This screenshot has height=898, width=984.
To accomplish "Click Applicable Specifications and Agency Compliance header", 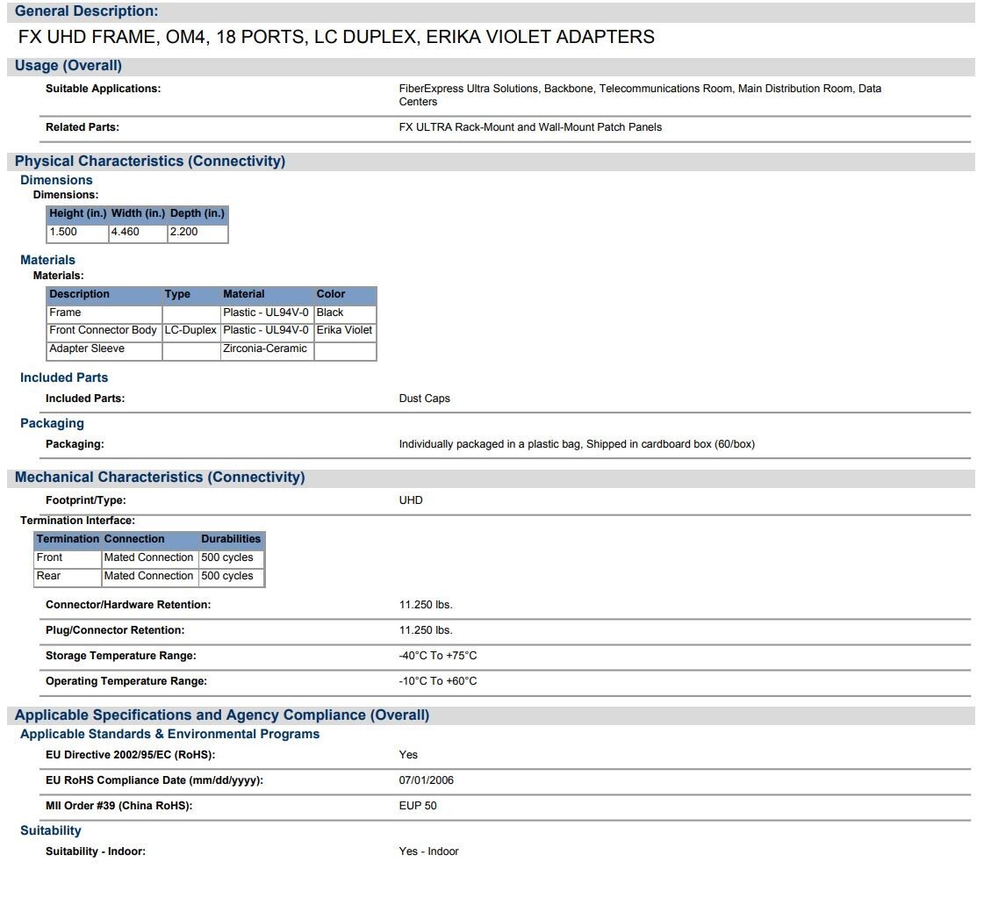I will [x=222, y=715].
